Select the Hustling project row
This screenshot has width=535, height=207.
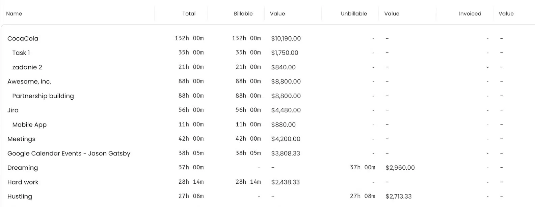click(20, 196)
